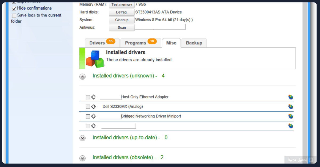Image resolution: width=320 pixels, height=167 pixels.
Task: Expand the Installed drivers (up-to-date) section
Action: 82,138
